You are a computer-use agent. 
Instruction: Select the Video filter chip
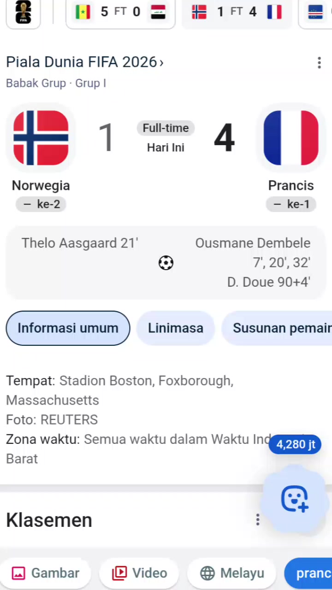(x=139, y=573)
